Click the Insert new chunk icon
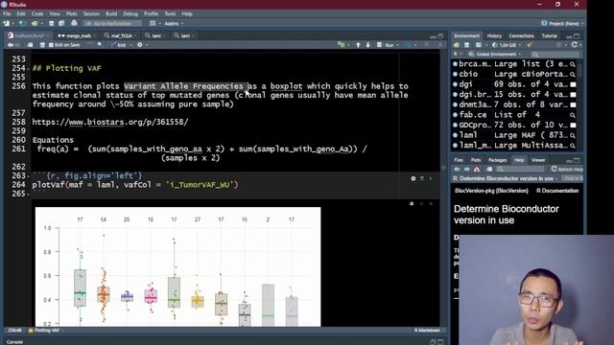The height and width of the screenshot is (345, 614). pos(342,45)
